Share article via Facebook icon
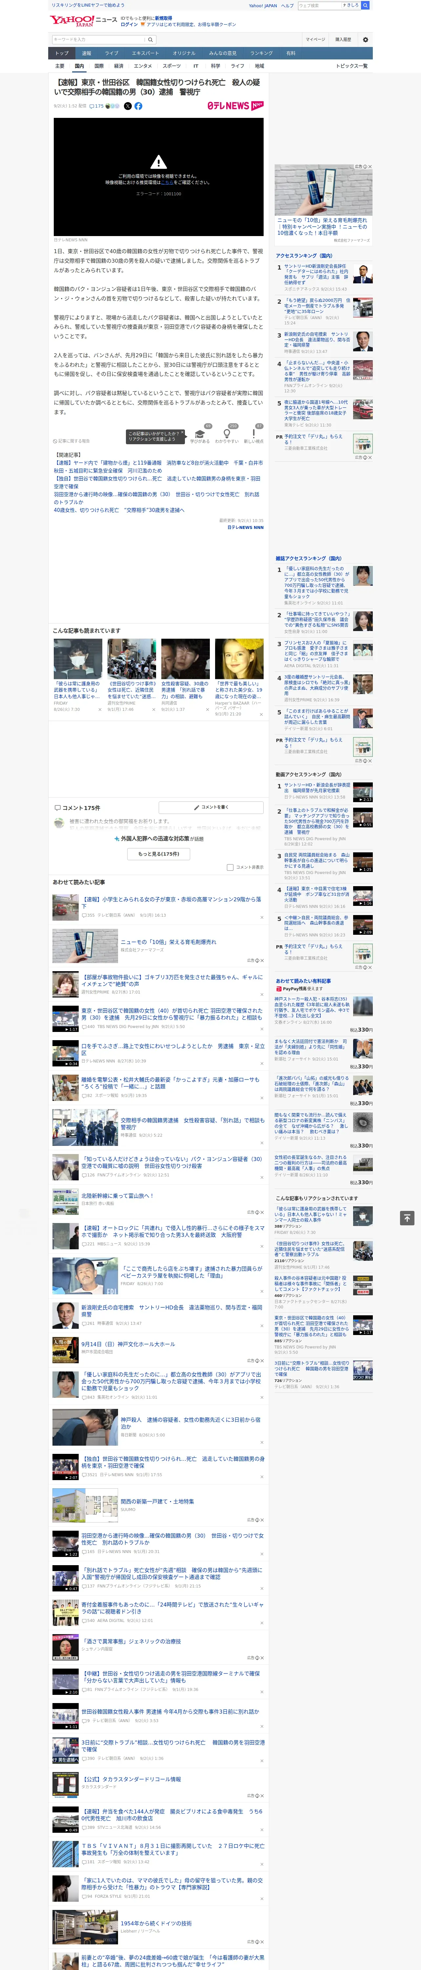Image resolution: width=421 pixels, height=1970 pixels. click(138, 106)
